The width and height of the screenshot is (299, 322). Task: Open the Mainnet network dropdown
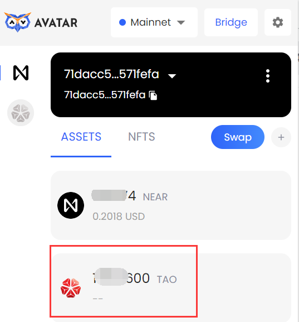[154, 22]
